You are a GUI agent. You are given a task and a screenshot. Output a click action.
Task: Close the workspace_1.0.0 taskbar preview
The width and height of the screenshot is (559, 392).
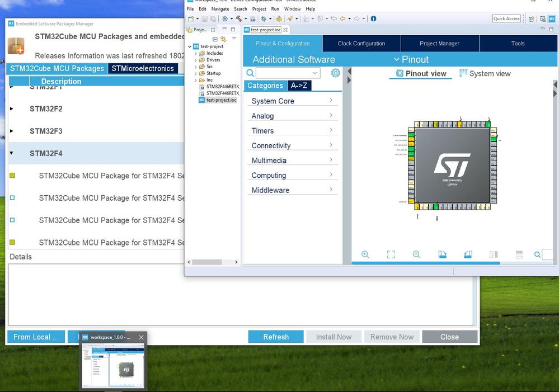pyautogui.click(x=141, y=337)
